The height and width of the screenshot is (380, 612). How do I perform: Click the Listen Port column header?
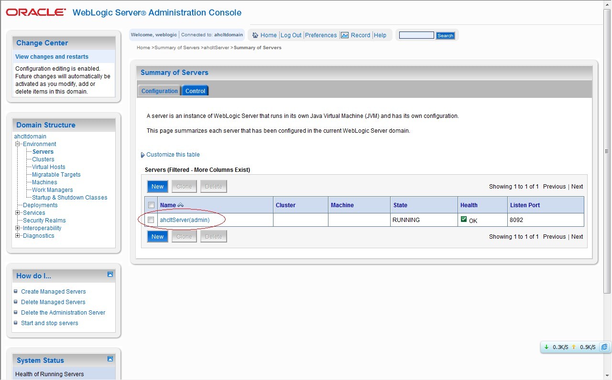(x=525, y=205)
